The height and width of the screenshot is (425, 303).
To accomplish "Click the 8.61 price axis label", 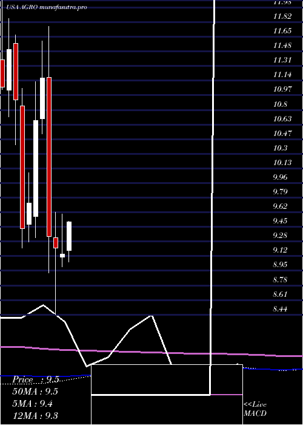I will point(280,294).
